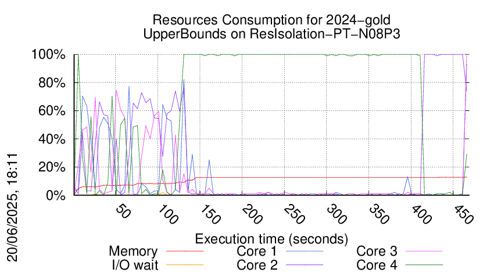Click the '60%' y-axis label
Screen dimensions: 494x276
tap(52, 111)
